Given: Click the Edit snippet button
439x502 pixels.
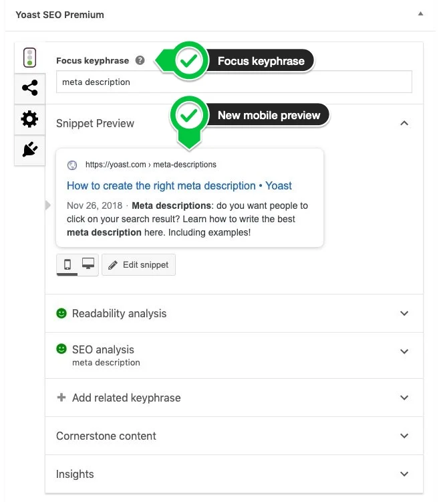Looking at the screenshot, I should pos(138,265).
